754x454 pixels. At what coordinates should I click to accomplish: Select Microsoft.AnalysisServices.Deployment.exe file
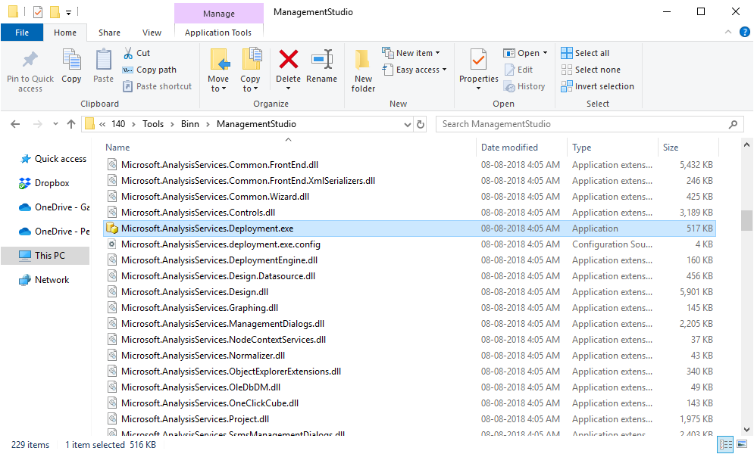coord(410,229)
